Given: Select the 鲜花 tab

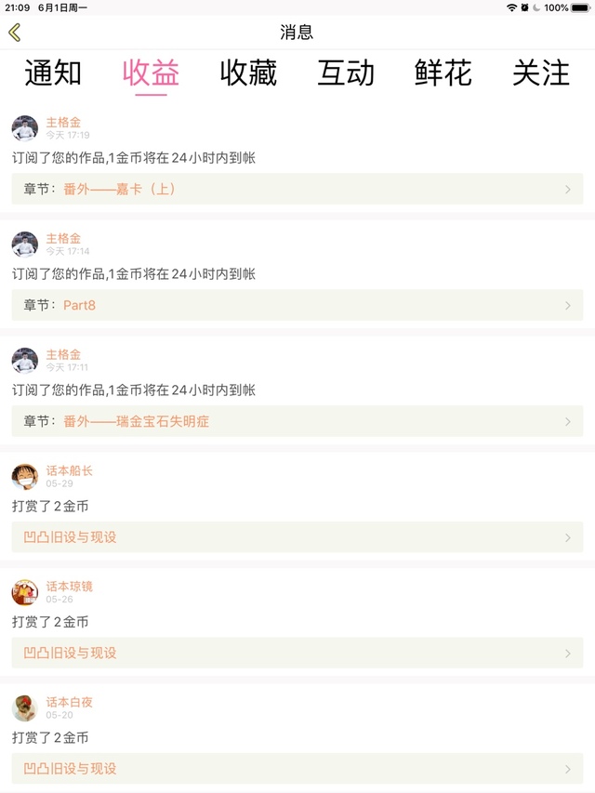Looking at the screenshot, I should pyautogui.click(x=443, y=73).
